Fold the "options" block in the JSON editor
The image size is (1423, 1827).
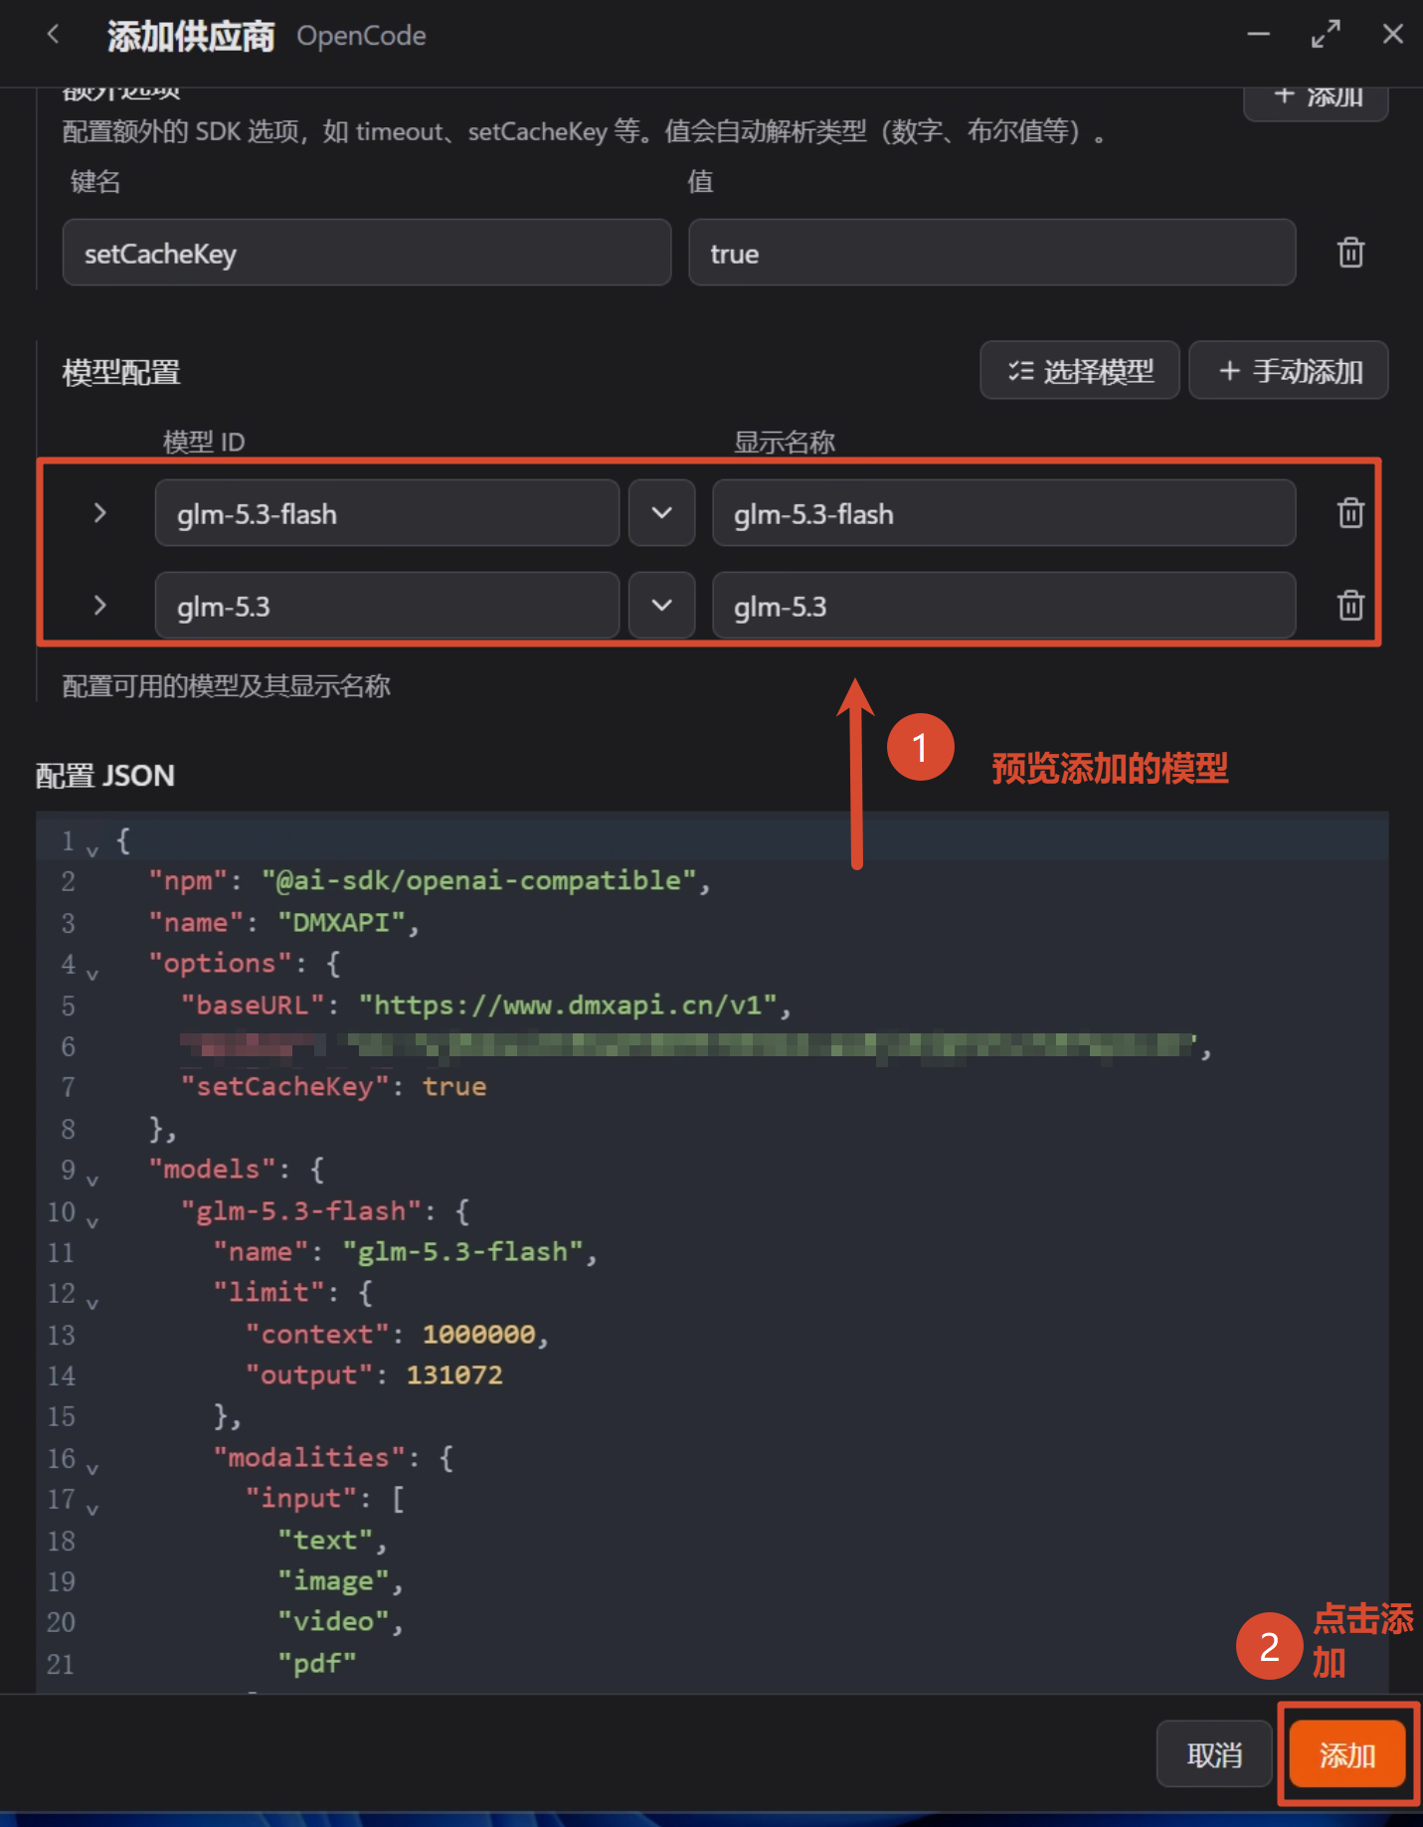pos(92,974)
